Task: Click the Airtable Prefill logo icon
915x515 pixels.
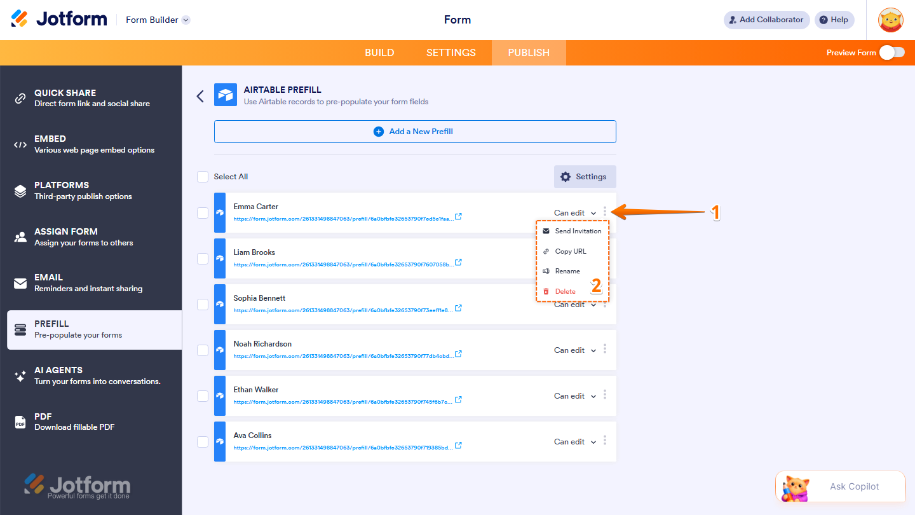Action: pyautogui.click(x=226, y=95)
